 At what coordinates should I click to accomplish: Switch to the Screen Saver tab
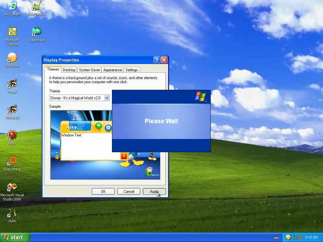[89, 70]
